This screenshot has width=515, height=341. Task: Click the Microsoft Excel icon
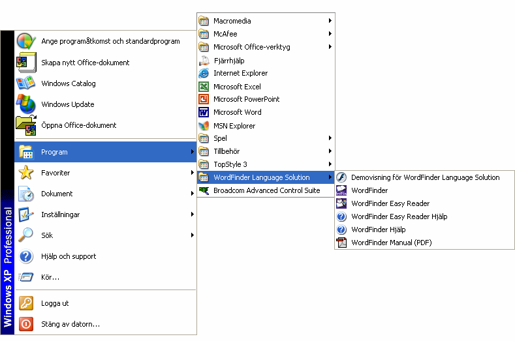pos(204,87)
